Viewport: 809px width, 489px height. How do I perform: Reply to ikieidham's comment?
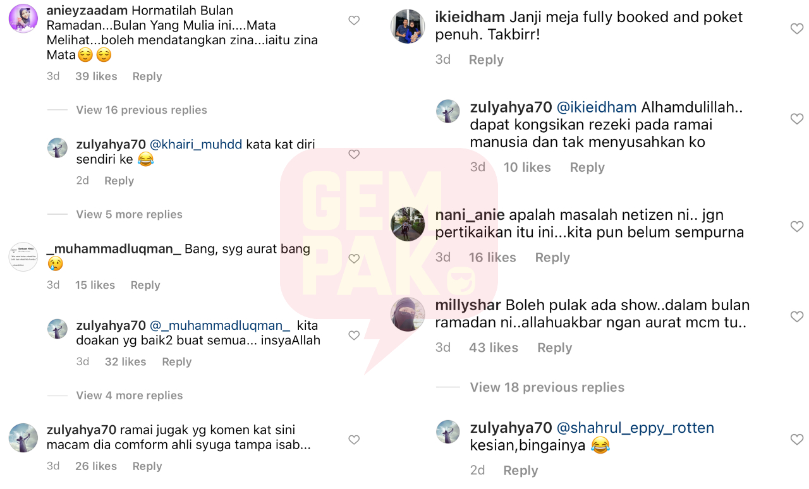coord(486,60)
